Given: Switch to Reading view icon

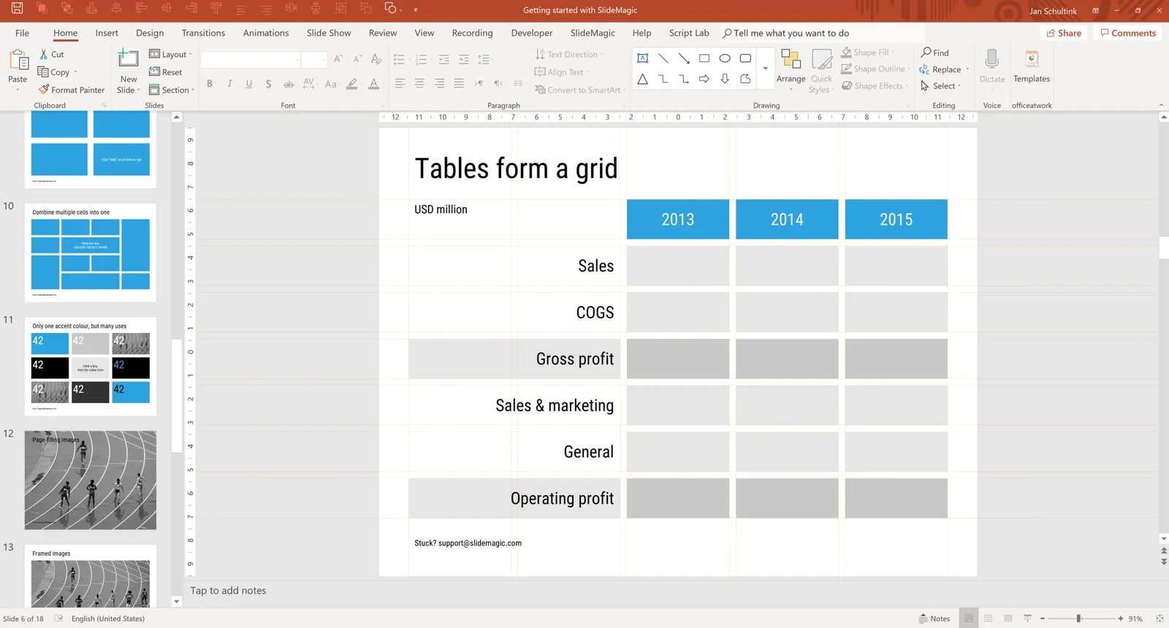Looking at the screenshot, I should [1008, 619].
